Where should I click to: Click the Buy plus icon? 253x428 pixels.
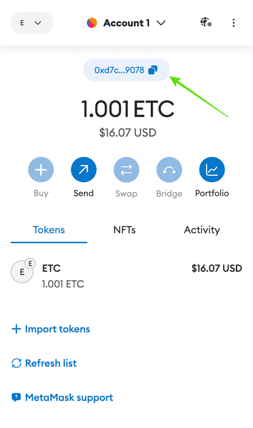(x=41, y=170)
